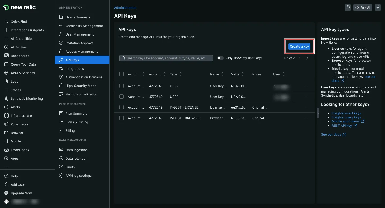Open Infrastructure icon in sidebar

pyautogui.click(x=6, y=116)
